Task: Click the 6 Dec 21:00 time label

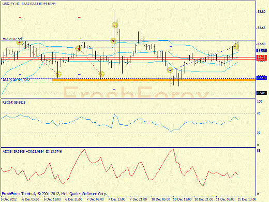Action: (x=74, y=199)
